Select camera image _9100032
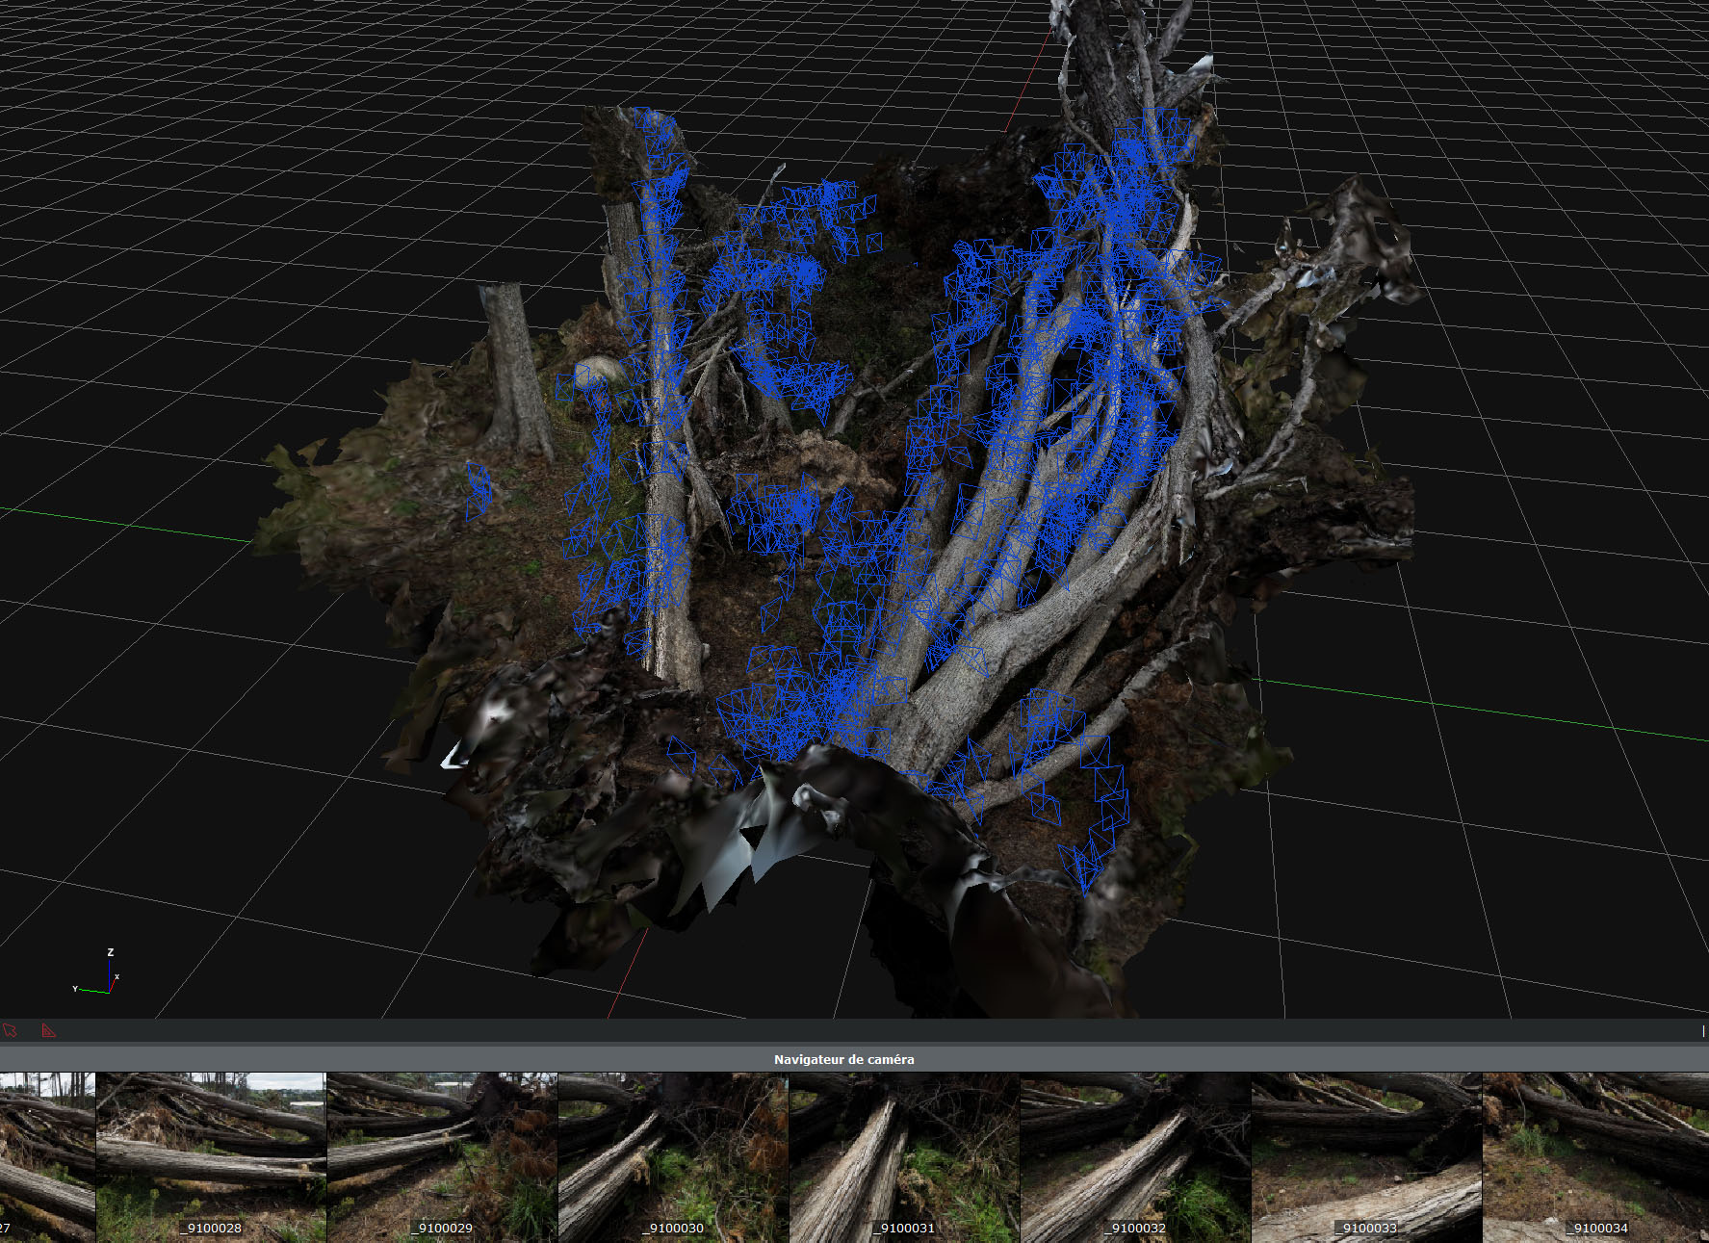 [x=1135, y=1155]
